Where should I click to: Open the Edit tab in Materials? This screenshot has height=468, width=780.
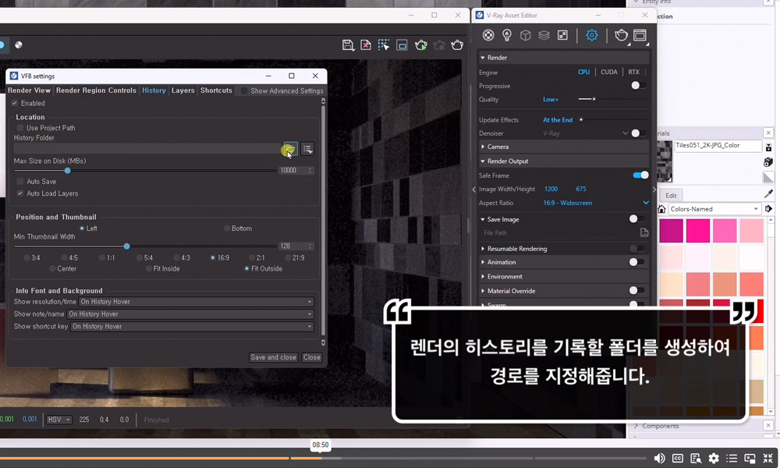pos(671,196)
